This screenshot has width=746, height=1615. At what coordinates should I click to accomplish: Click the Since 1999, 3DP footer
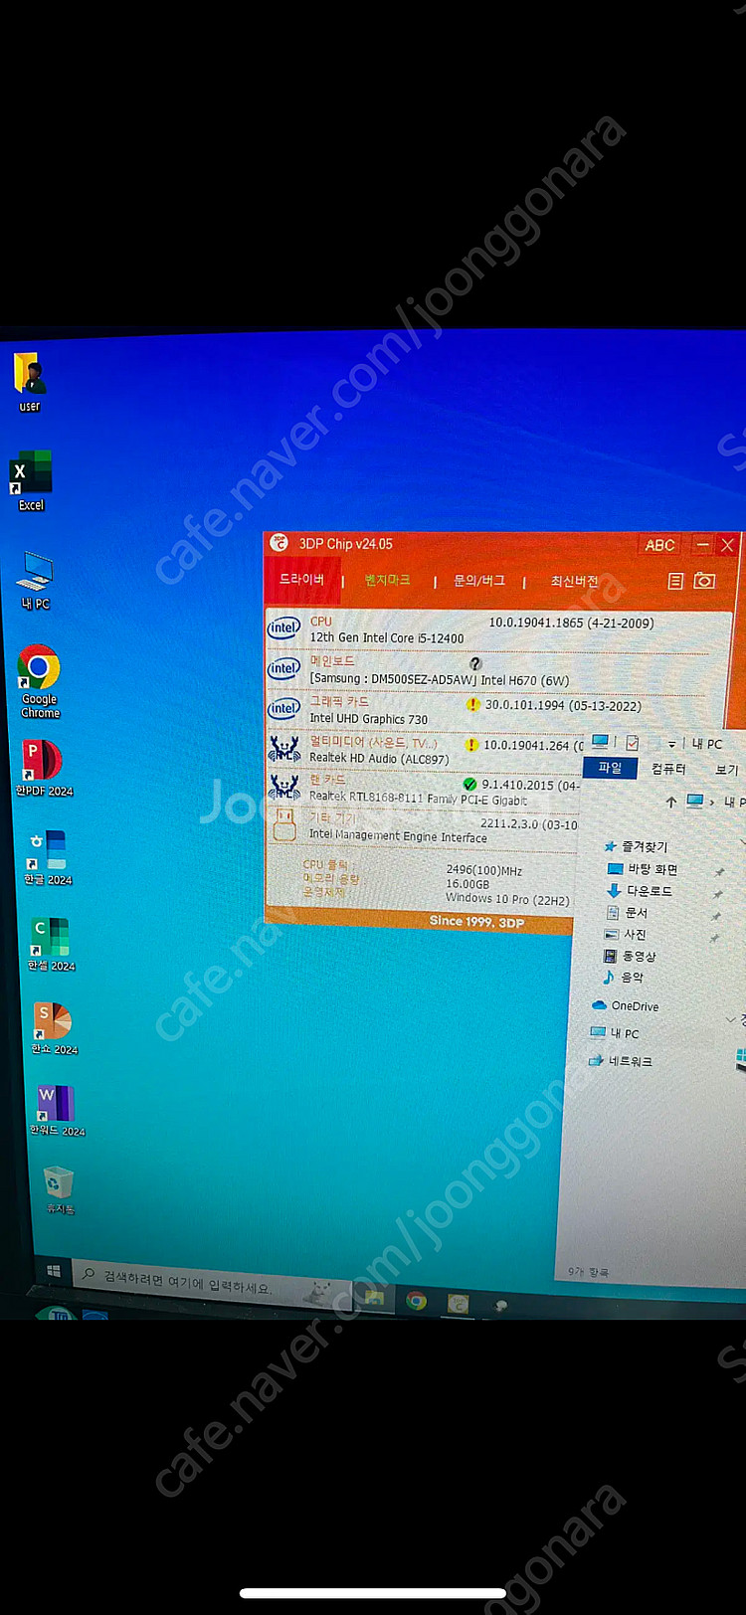[476, 922]
